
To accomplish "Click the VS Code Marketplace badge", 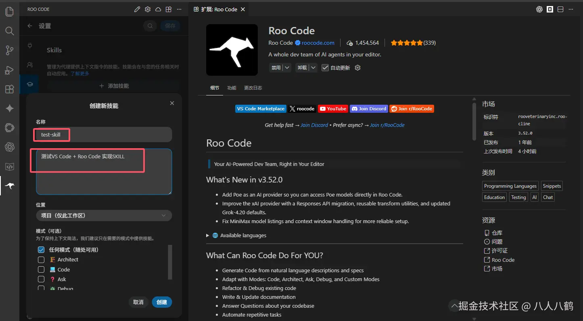I will coord(261,109).
